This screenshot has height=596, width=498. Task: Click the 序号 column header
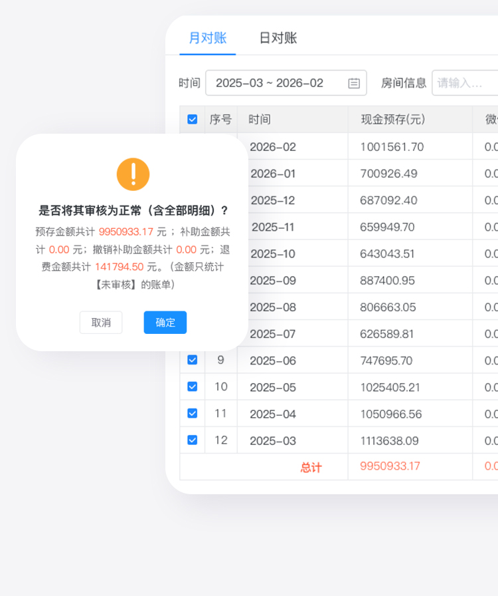pos(220,120)
